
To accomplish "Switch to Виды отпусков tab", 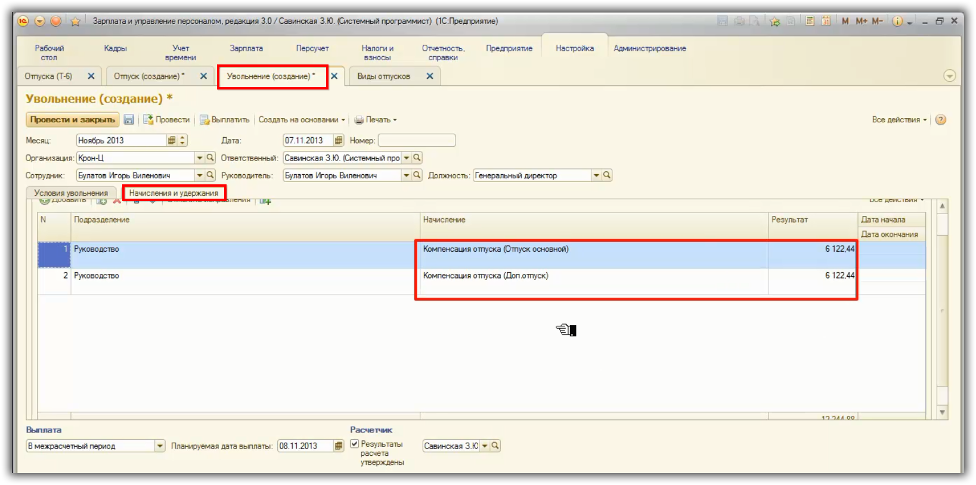I will [x=384, y=76].
